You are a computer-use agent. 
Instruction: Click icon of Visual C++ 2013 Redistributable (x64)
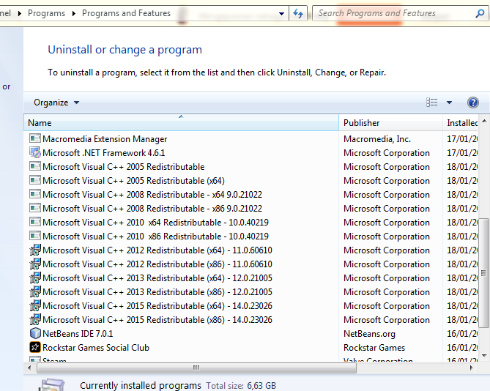coord(35,278)
